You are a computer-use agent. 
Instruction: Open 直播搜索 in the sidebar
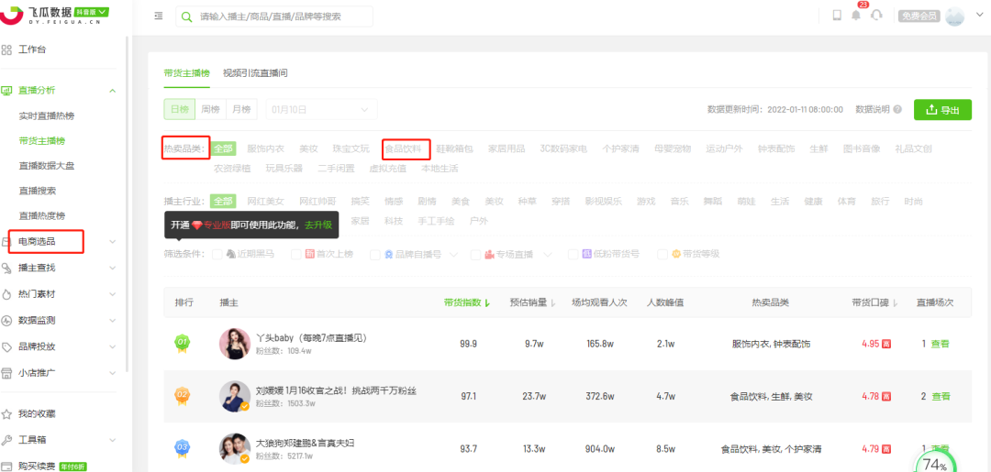[38, 191]
